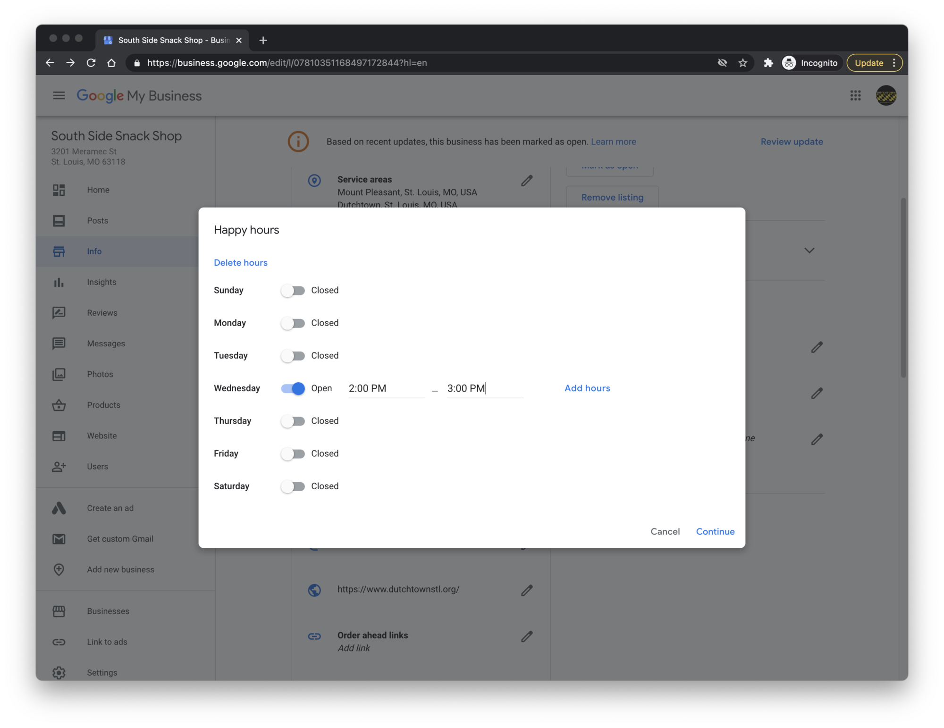944x728 pixels.
Task: Turn off Wednesday happy hours switch
Action: coord(293,388)
